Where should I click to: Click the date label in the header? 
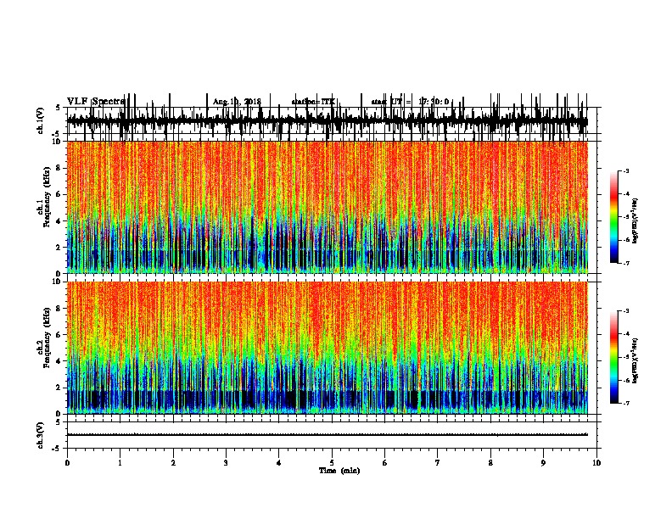(237, 102)
